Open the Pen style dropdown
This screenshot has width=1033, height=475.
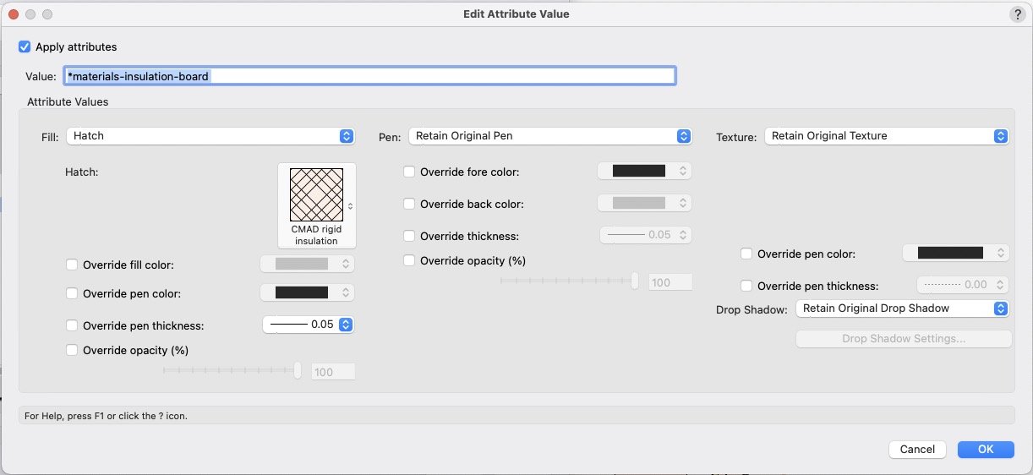pos(549,136)
